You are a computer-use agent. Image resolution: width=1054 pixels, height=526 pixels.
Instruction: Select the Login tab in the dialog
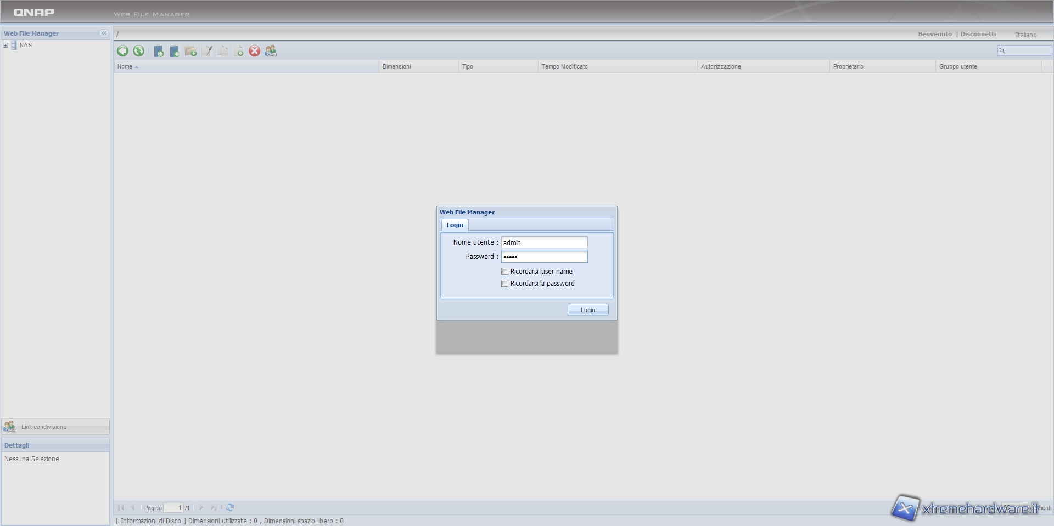[455, 225]
